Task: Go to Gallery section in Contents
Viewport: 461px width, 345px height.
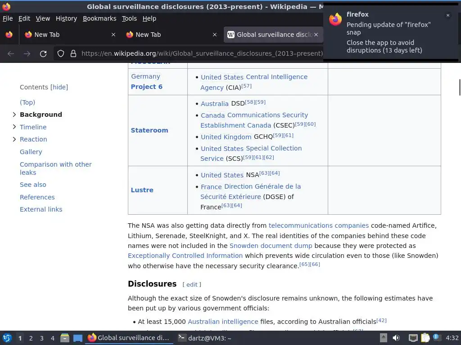Action: [x=31, y=152]
